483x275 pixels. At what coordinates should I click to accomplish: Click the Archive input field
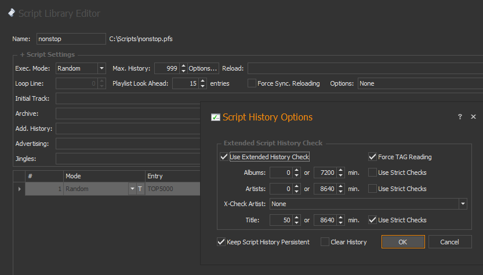click(x=128, y=113)
